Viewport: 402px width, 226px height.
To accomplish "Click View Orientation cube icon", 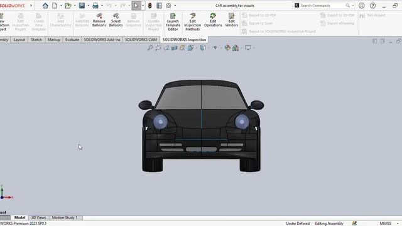I will point(190,48).
